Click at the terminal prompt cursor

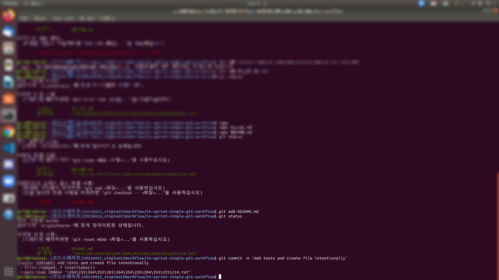(220, 277)
